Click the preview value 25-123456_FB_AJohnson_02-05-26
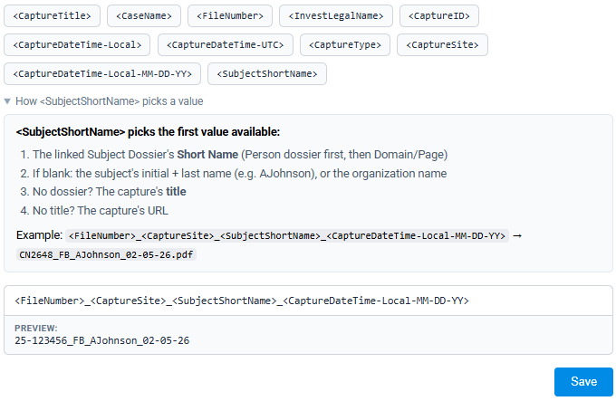This screenshot has height=401, width=616. (102, 340)
